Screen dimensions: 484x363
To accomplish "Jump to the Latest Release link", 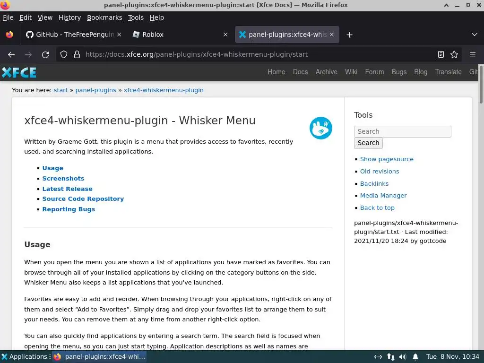I will pyautogui.click(x=67, y=189).
